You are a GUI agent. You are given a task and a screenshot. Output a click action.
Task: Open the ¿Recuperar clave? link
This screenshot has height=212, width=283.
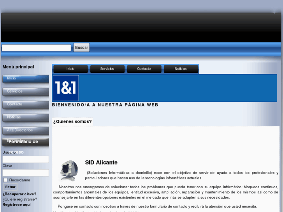click(19, 194)
